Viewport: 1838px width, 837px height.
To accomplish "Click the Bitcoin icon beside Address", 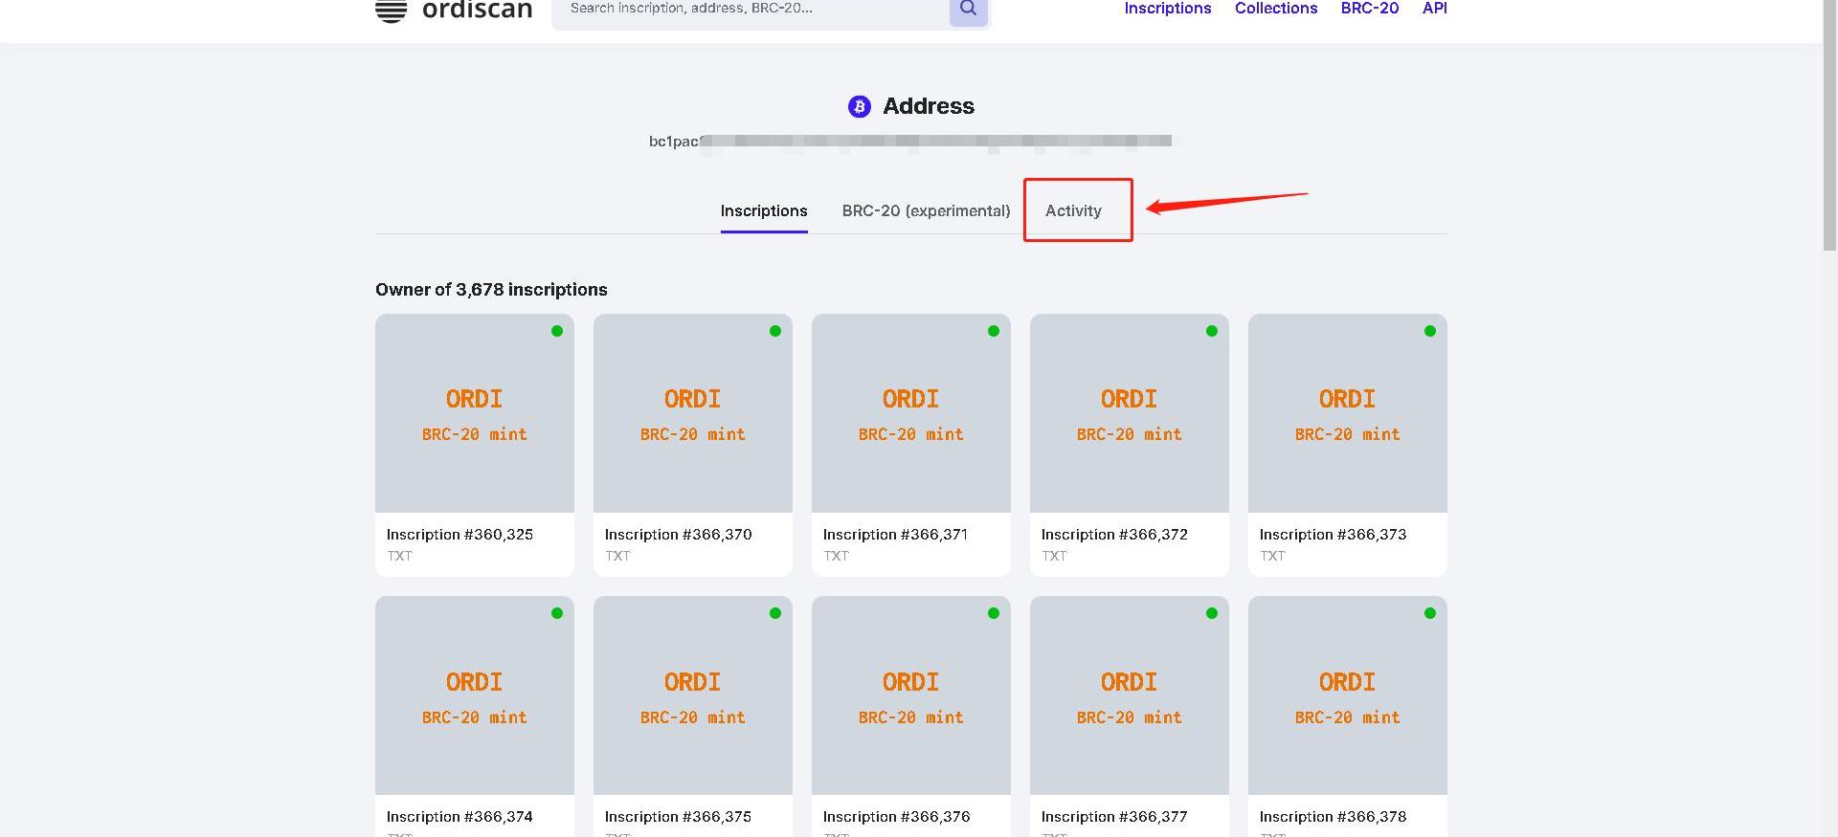I will (859, 106).
